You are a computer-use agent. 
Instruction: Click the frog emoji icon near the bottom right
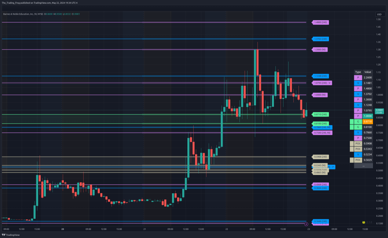363,222
